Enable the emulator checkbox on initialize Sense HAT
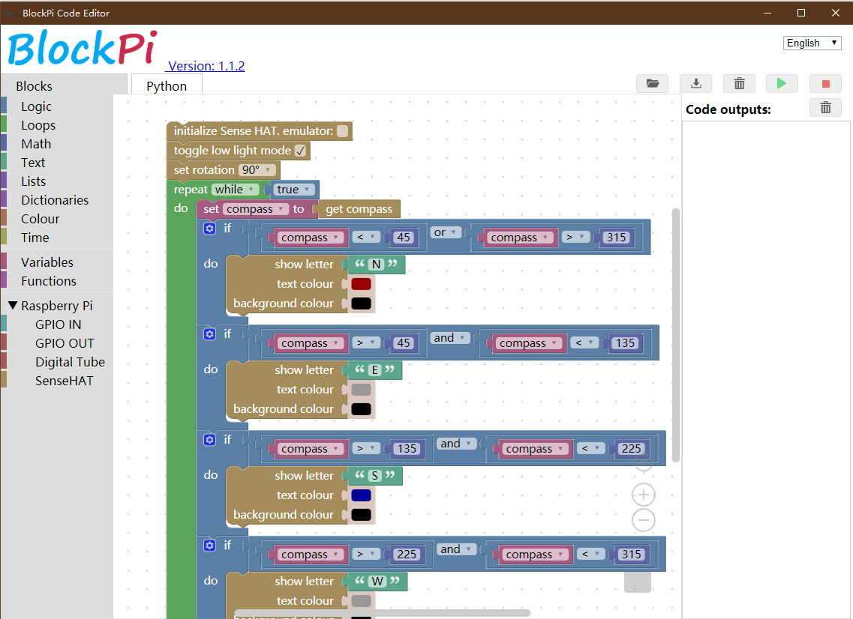 342,130
